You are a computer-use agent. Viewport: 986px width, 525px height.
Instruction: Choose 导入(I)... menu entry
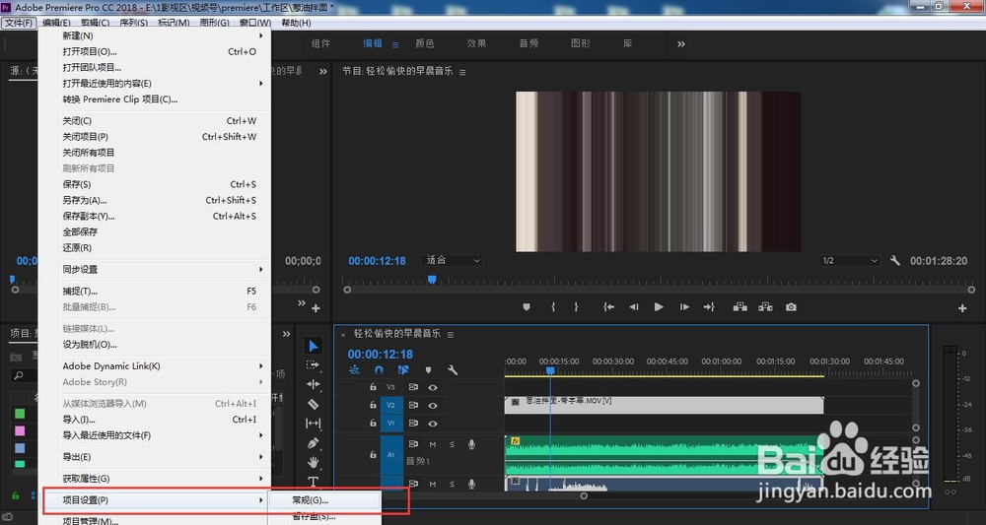tap(155, 420)
